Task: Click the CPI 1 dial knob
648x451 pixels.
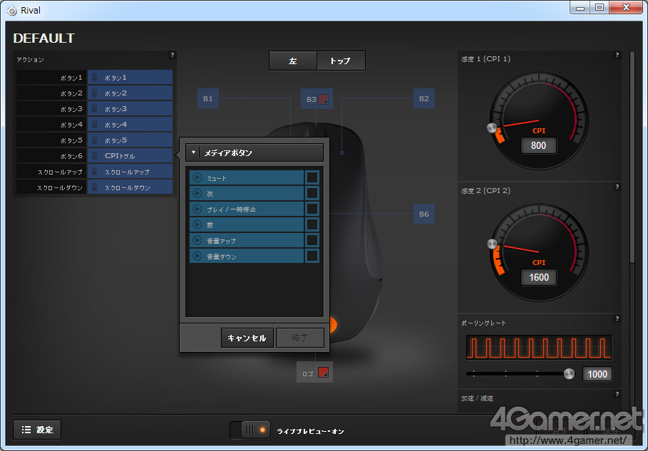Action: (x=492, y=128)
